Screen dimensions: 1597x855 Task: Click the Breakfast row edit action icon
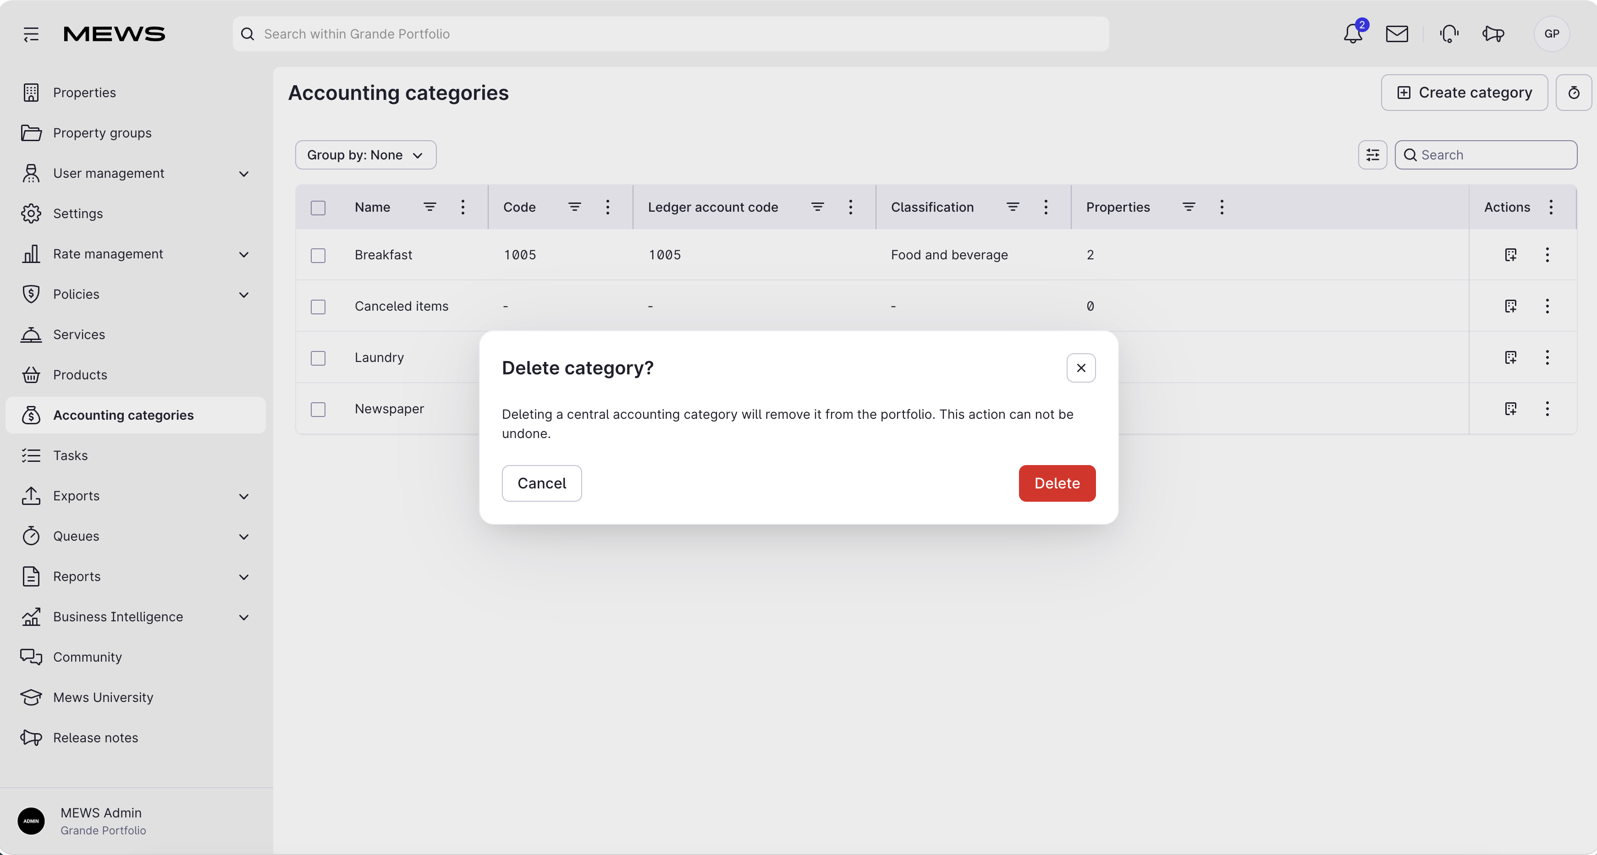click(1511, 255)
